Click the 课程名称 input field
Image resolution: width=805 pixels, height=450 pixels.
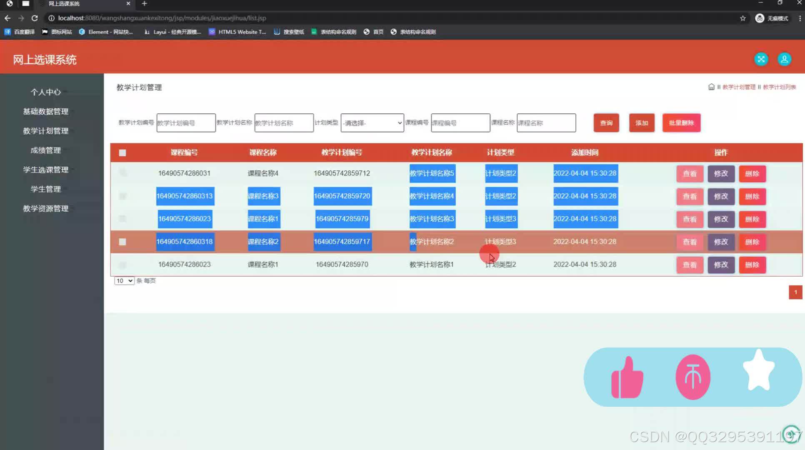[x=546, y=123]
